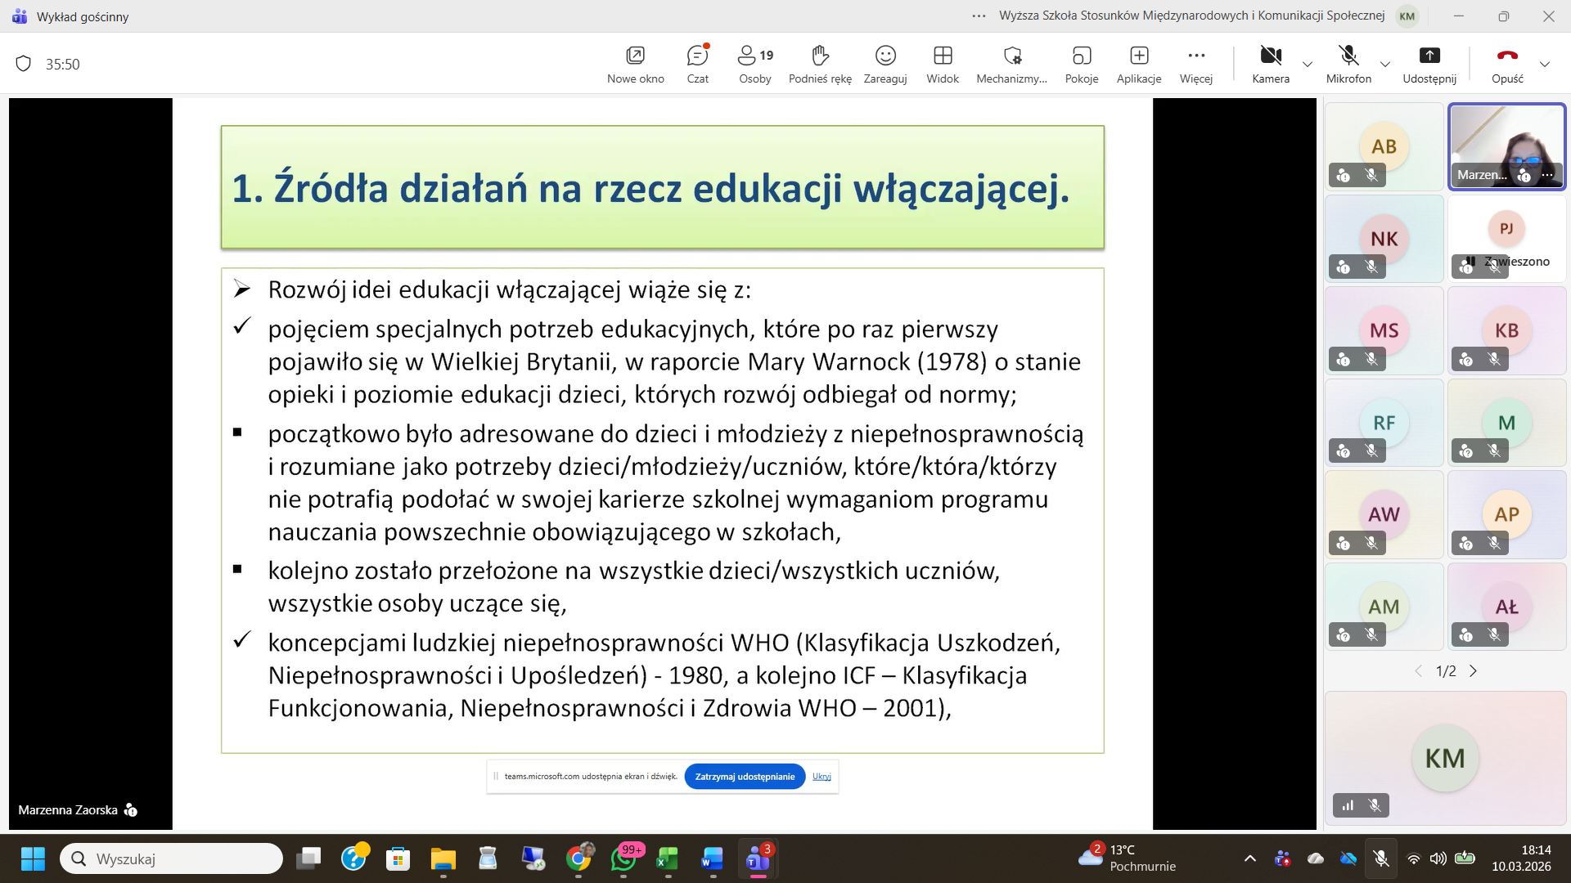Expand microphone options arrow beside Mikrofon
1571x883 pixels.
1385,64
